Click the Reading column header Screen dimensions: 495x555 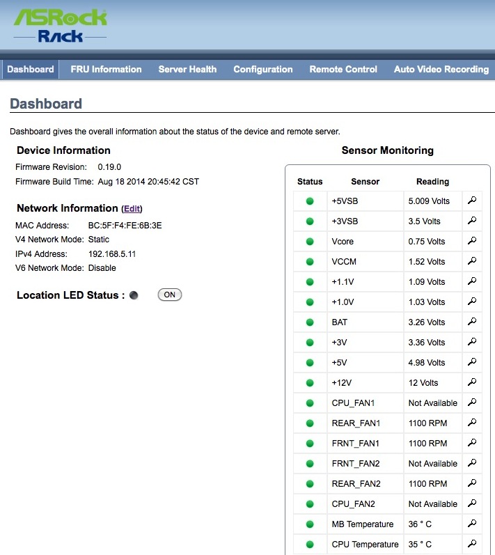pos(433,182)
